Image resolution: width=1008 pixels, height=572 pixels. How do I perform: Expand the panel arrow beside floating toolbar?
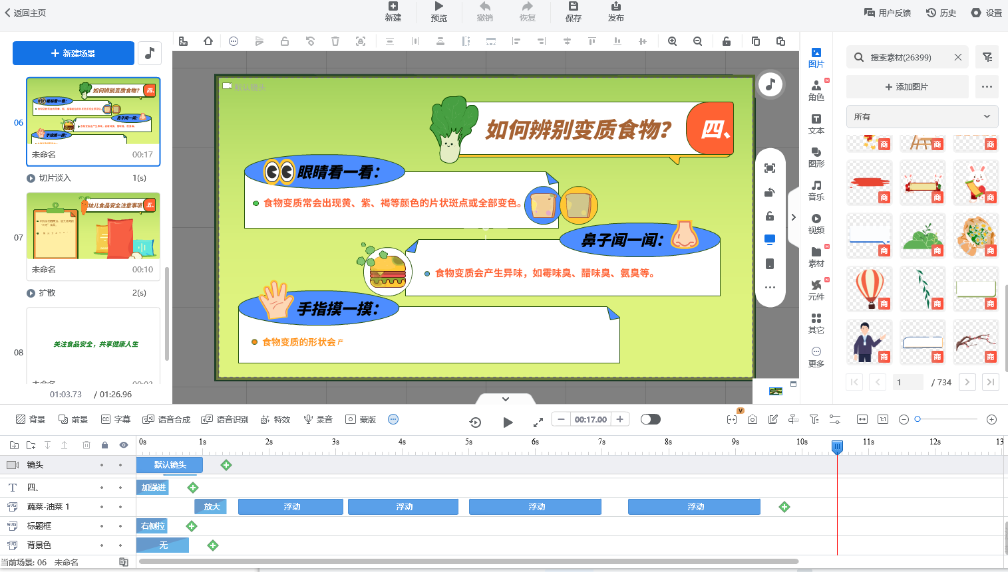click(x=793, y=217)
